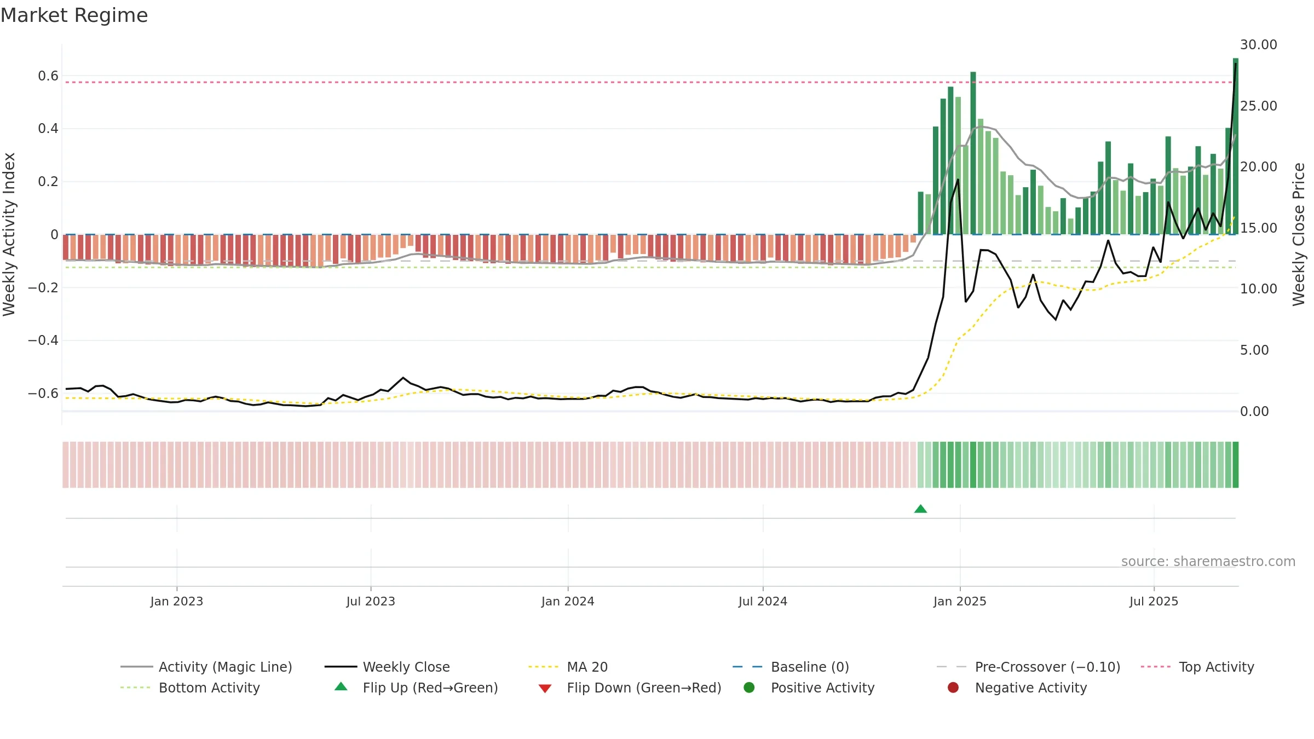Click the green circle Positive Activity icon
The image size is (1314, 739).
pos(749,687)
